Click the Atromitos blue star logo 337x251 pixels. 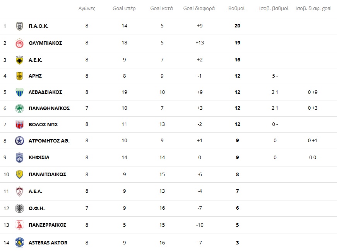point(19,141)
